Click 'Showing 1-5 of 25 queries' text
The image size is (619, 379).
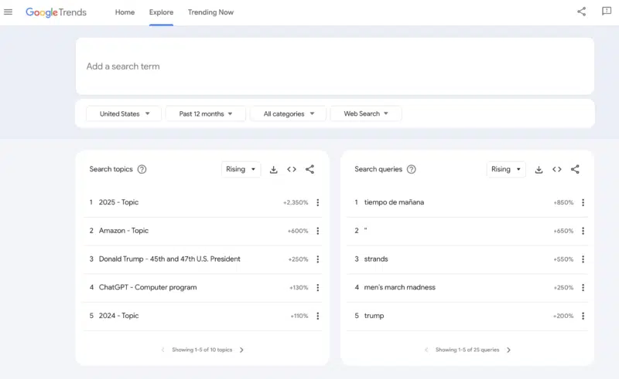pos(467,350)
